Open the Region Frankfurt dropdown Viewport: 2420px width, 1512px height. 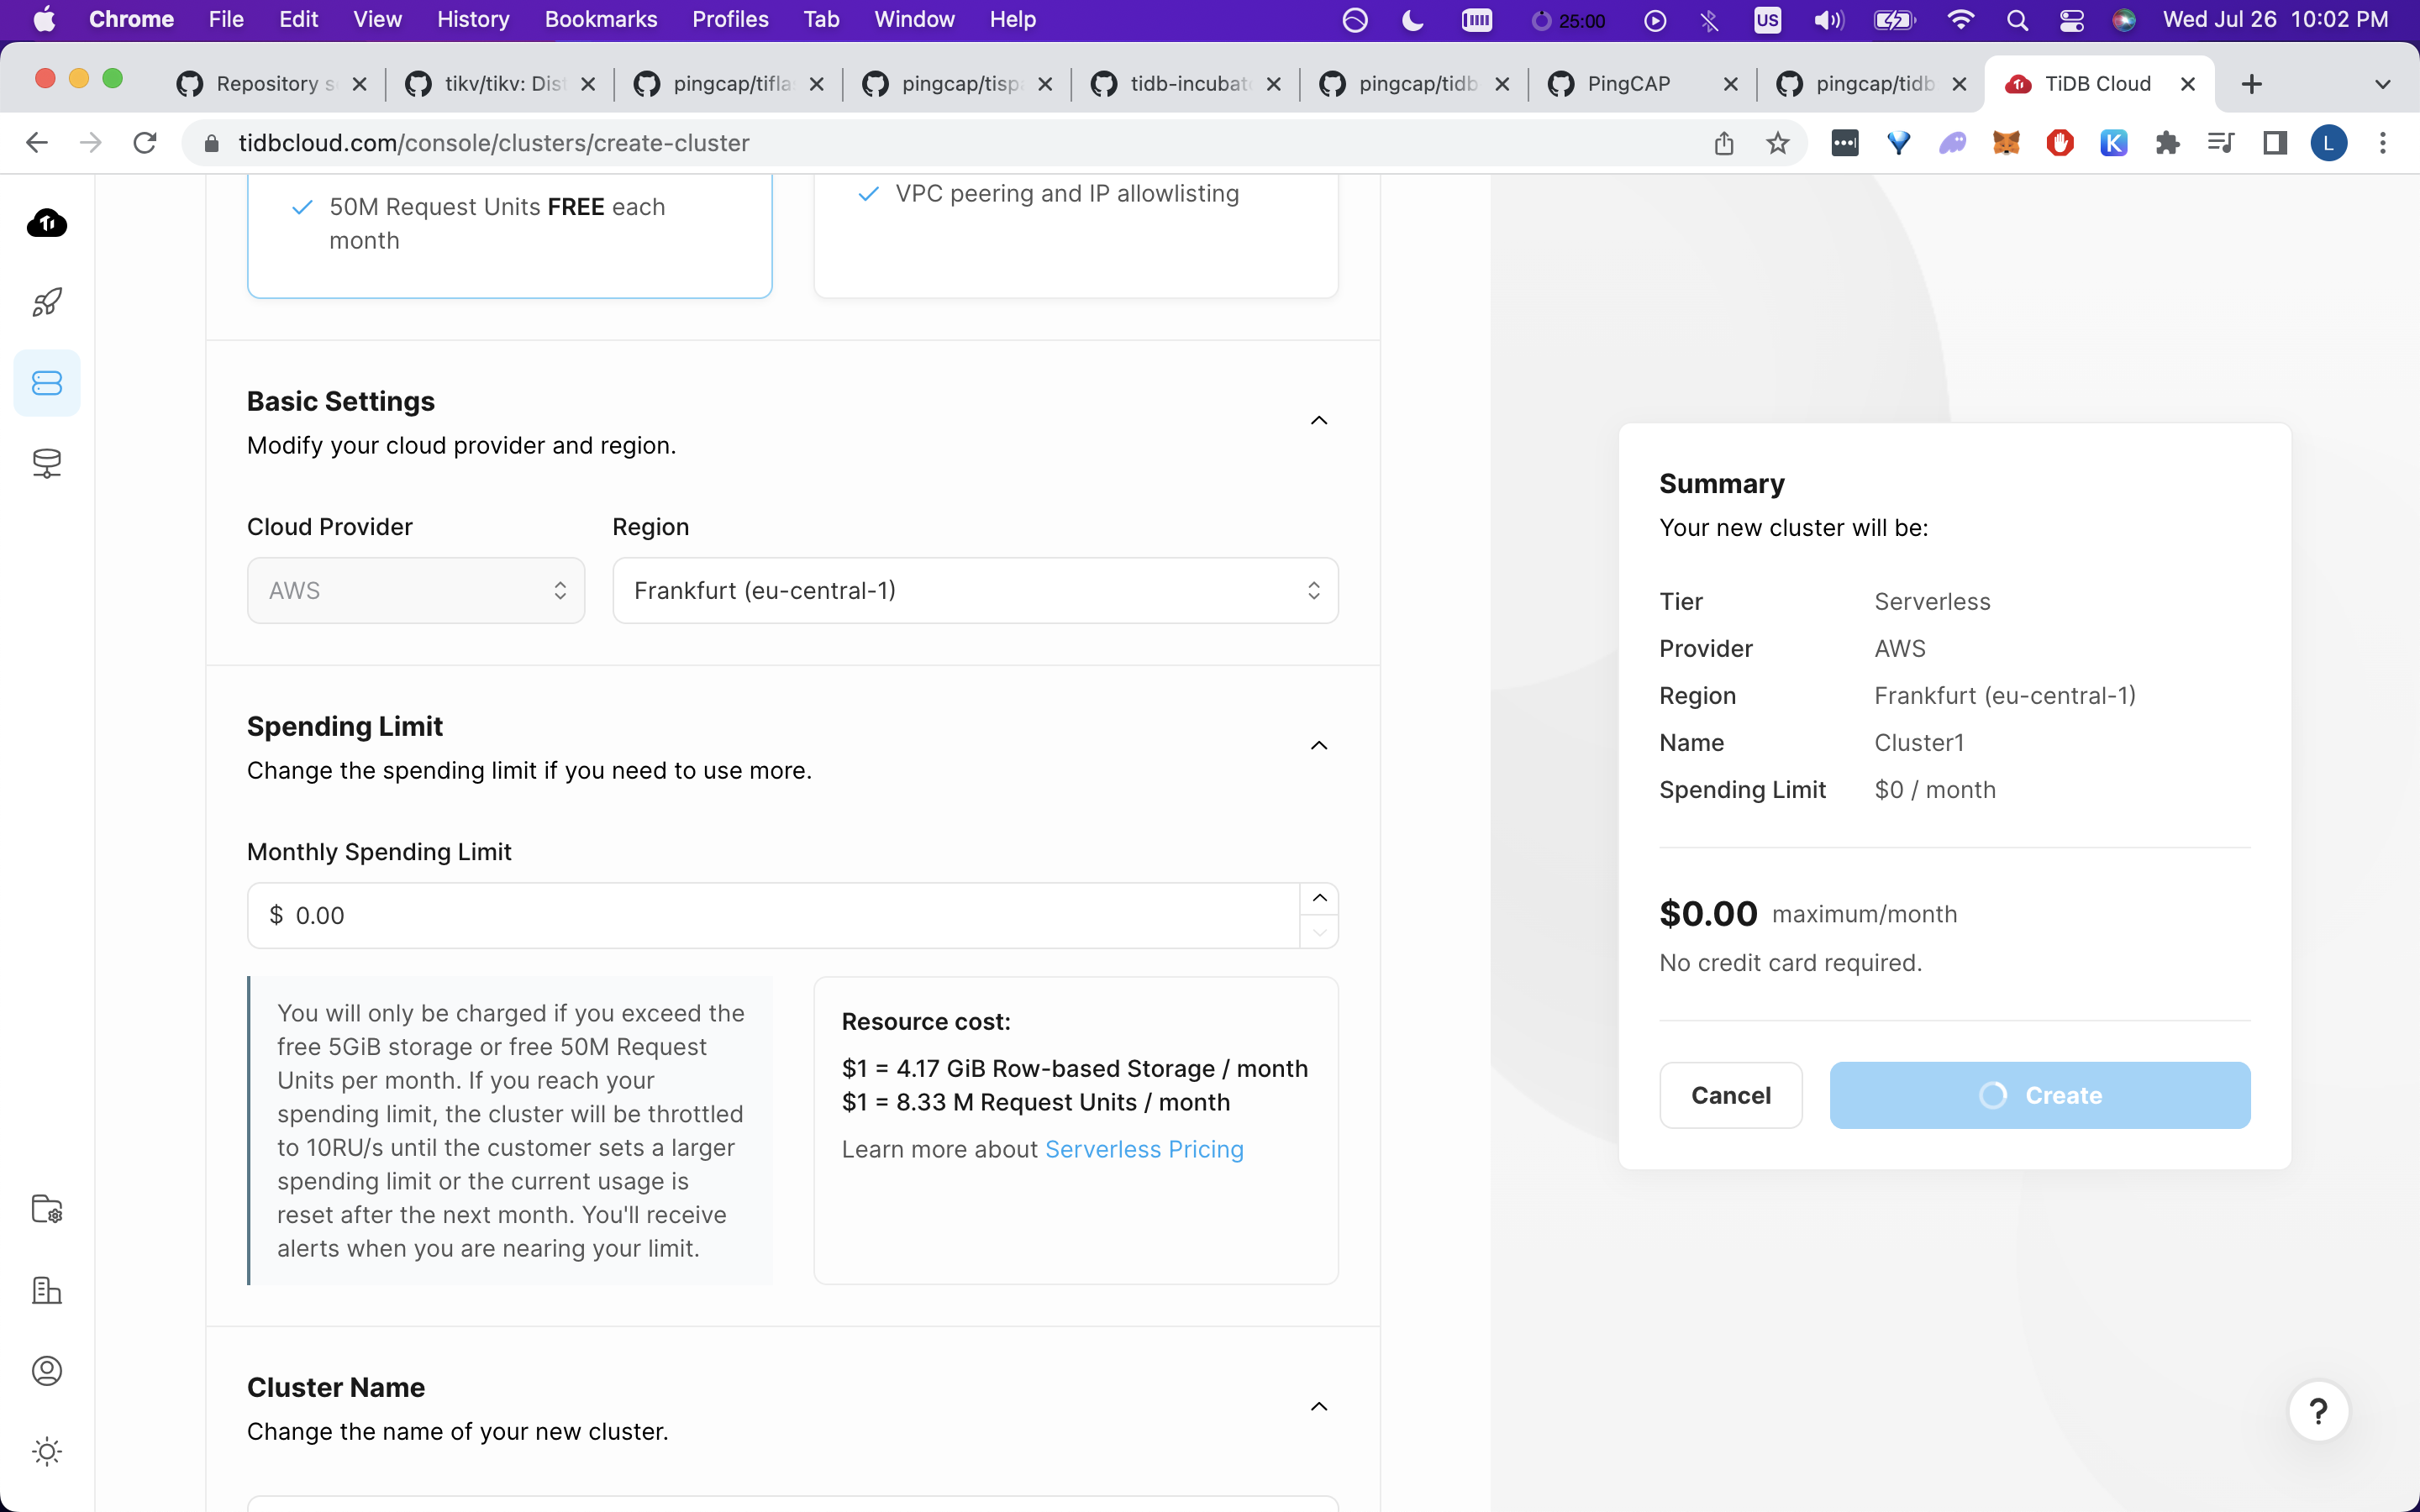pos(975,591)
